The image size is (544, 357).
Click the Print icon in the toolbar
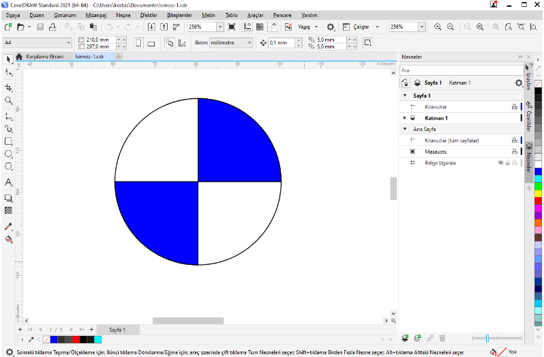[52, 27]
